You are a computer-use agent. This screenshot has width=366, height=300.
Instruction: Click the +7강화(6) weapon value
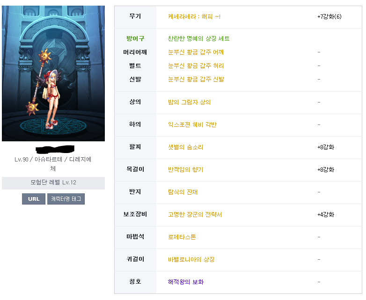329,16
